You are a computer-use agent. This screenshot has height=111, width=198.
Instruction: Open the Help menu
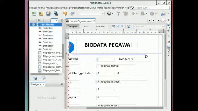tap(127, 8)
